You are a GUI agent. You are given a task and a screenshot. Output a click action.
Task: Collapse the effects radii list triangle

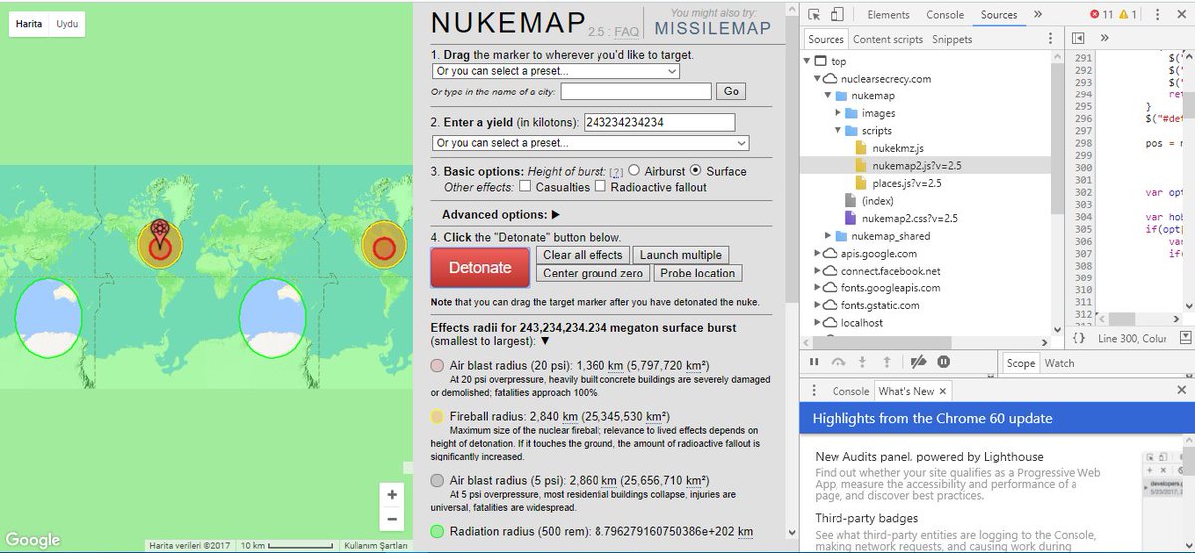[x=545, y=341]
